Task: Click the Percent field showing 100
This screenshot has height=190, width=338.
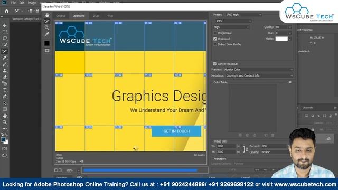Action: (x=274, y=146)
